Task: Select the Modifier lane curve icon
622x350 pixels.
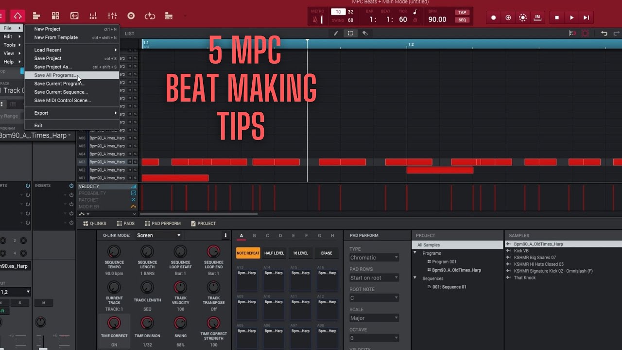Action: pos(134,207)
